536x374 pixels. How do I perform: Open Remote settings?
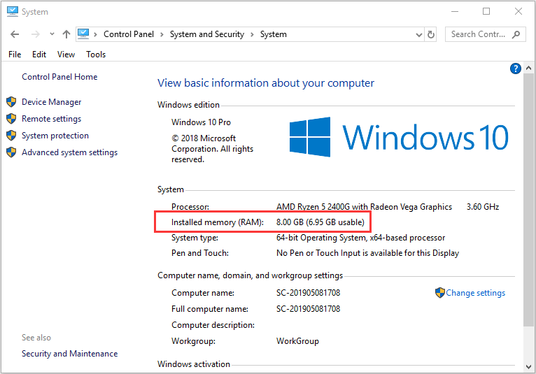click(52, 119)
